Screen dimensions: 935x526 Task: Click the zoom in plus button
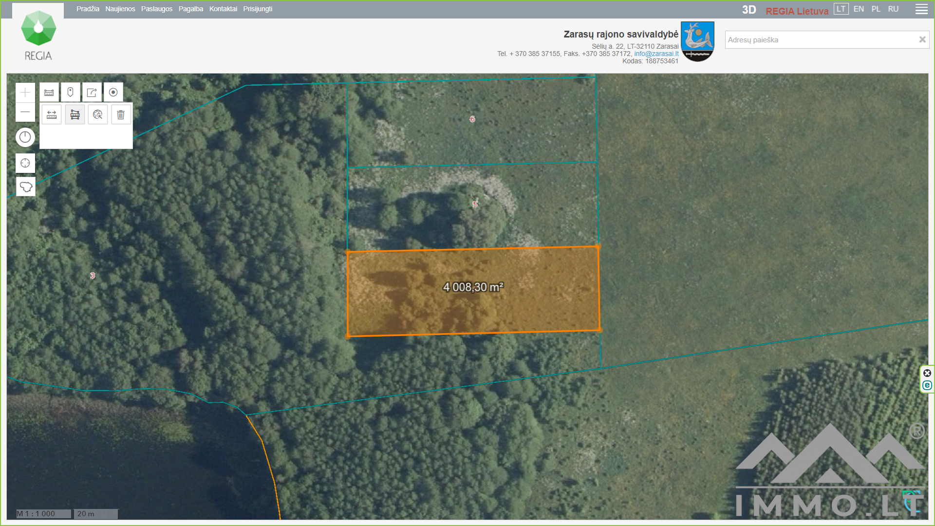coord(25,93)
